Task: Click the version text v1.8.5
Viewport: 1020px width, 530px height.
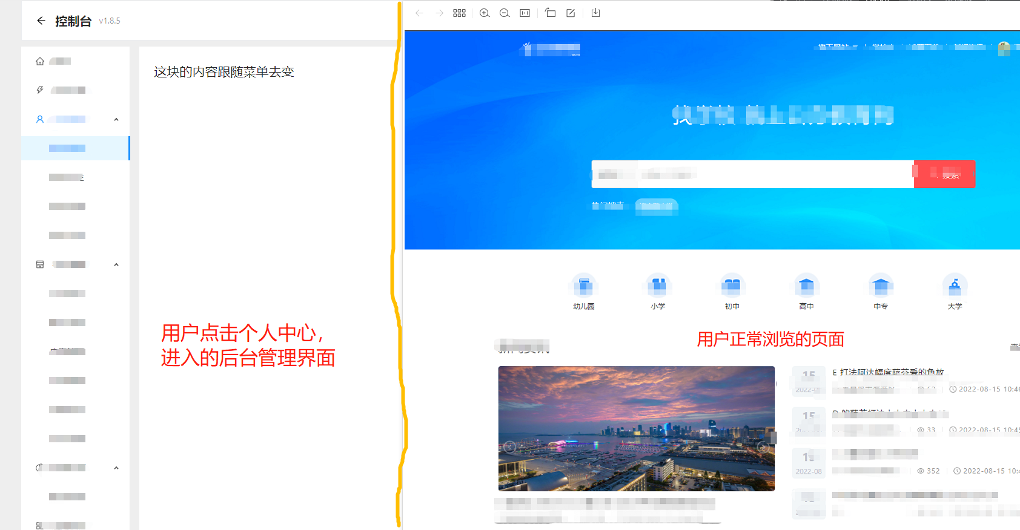Action: tap(110, 21)
